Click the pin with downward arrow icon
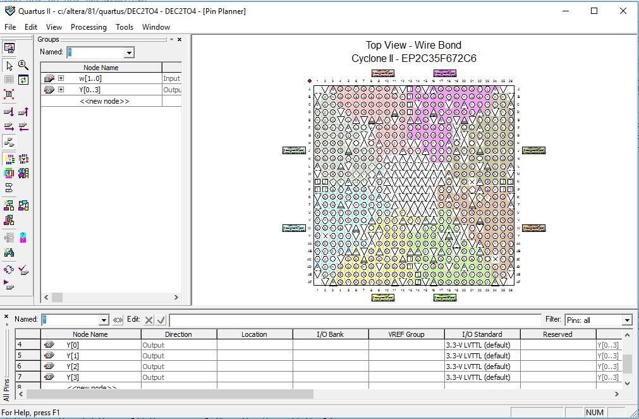The image size is (639, 419). click(9, 112)
